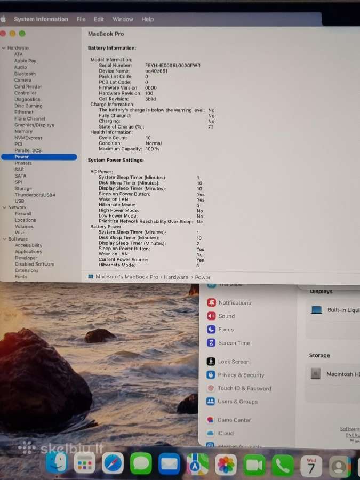Select NVMExpress in sidebar
Viewport: 360px width, 480px height.
pos(28,138)
